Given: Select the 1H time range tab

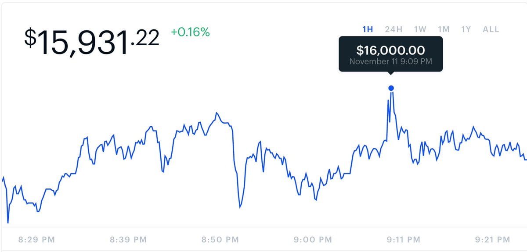Looking at the screenshot, I should pos(368,29).
